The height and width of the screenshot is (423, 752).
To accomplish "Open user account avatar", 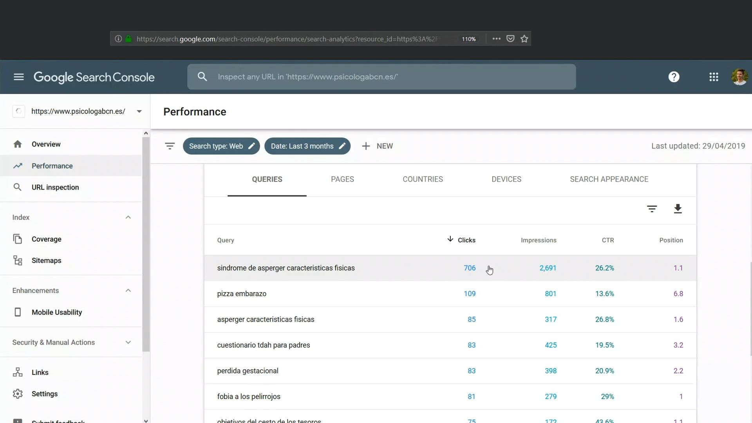I will tap(739, 77).
